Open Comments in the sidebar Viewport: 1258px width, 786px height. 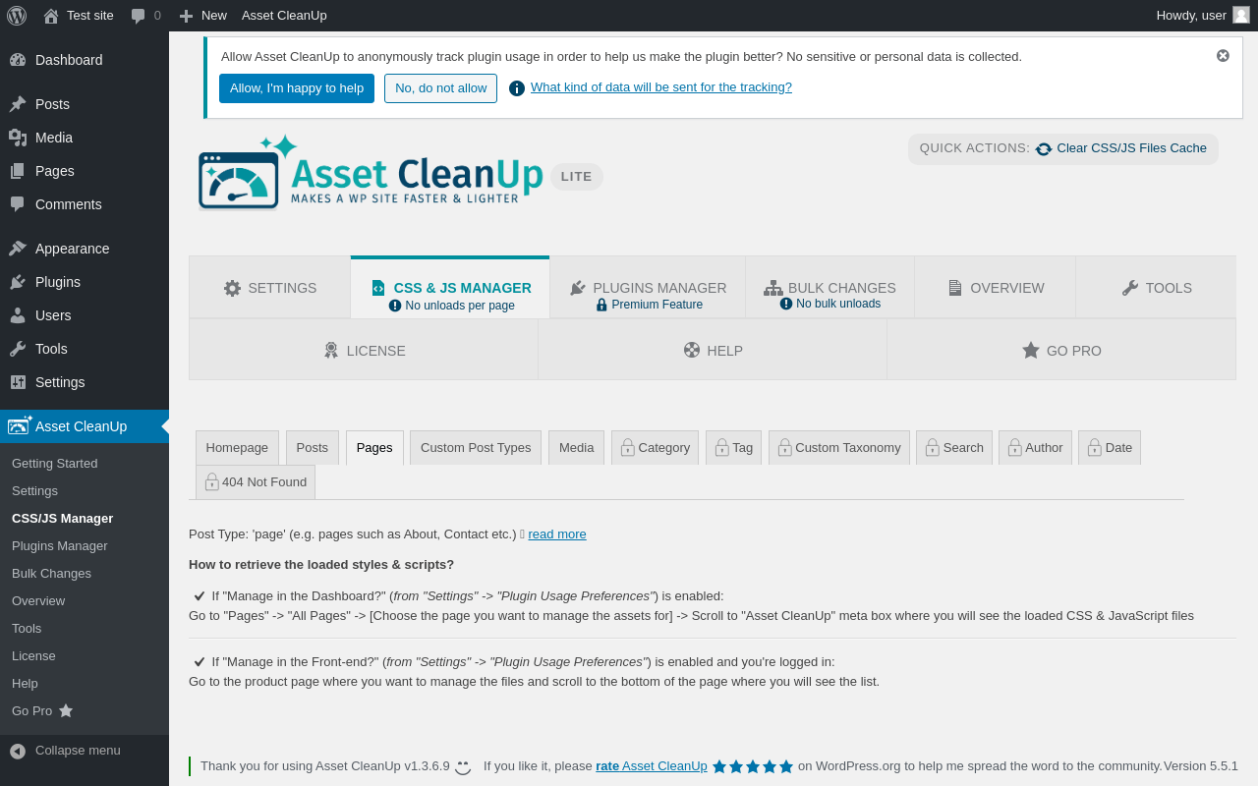tap(85, 204)
